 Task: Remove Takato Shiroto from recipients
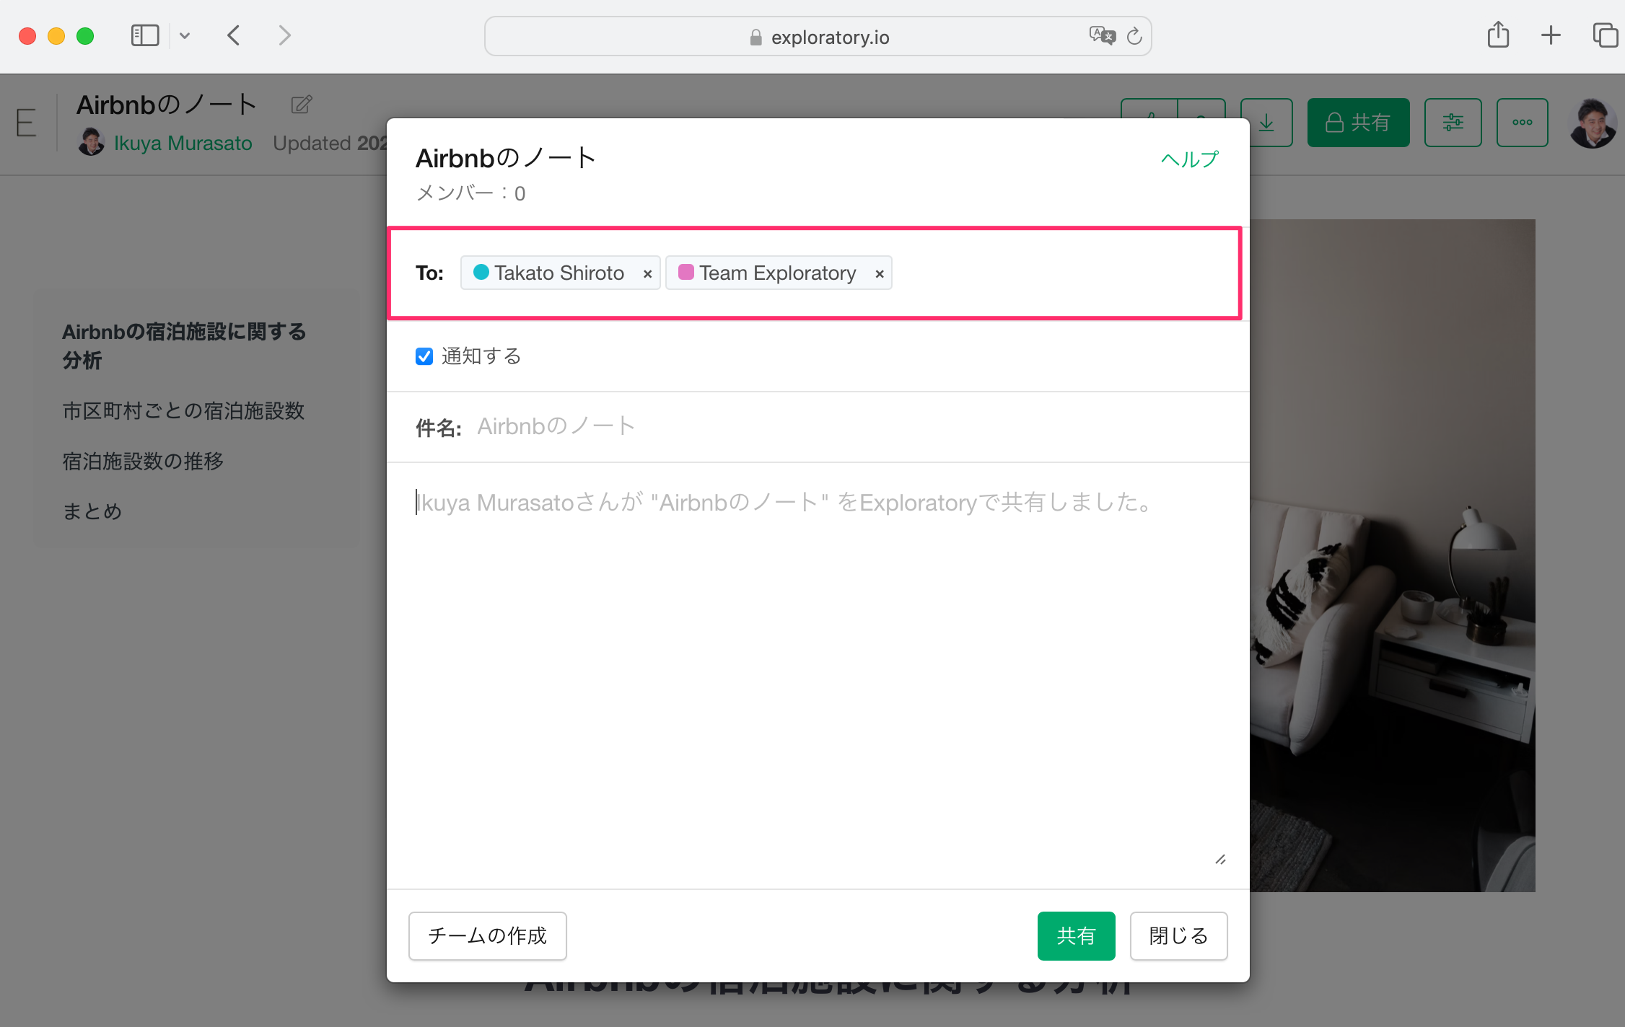click(x=647, y=274)
